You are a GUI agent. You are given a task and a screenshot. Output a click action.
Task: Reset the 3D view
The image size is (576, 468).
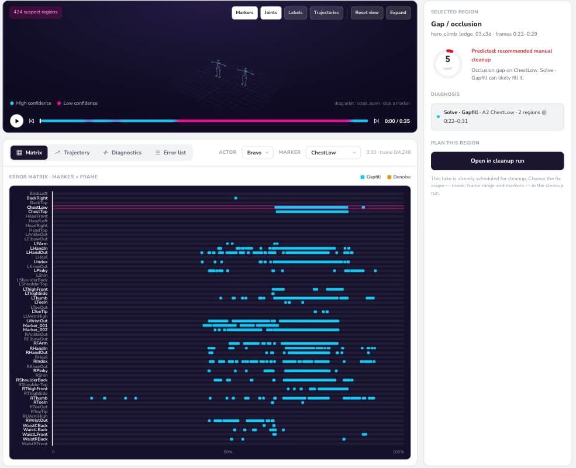367,12
